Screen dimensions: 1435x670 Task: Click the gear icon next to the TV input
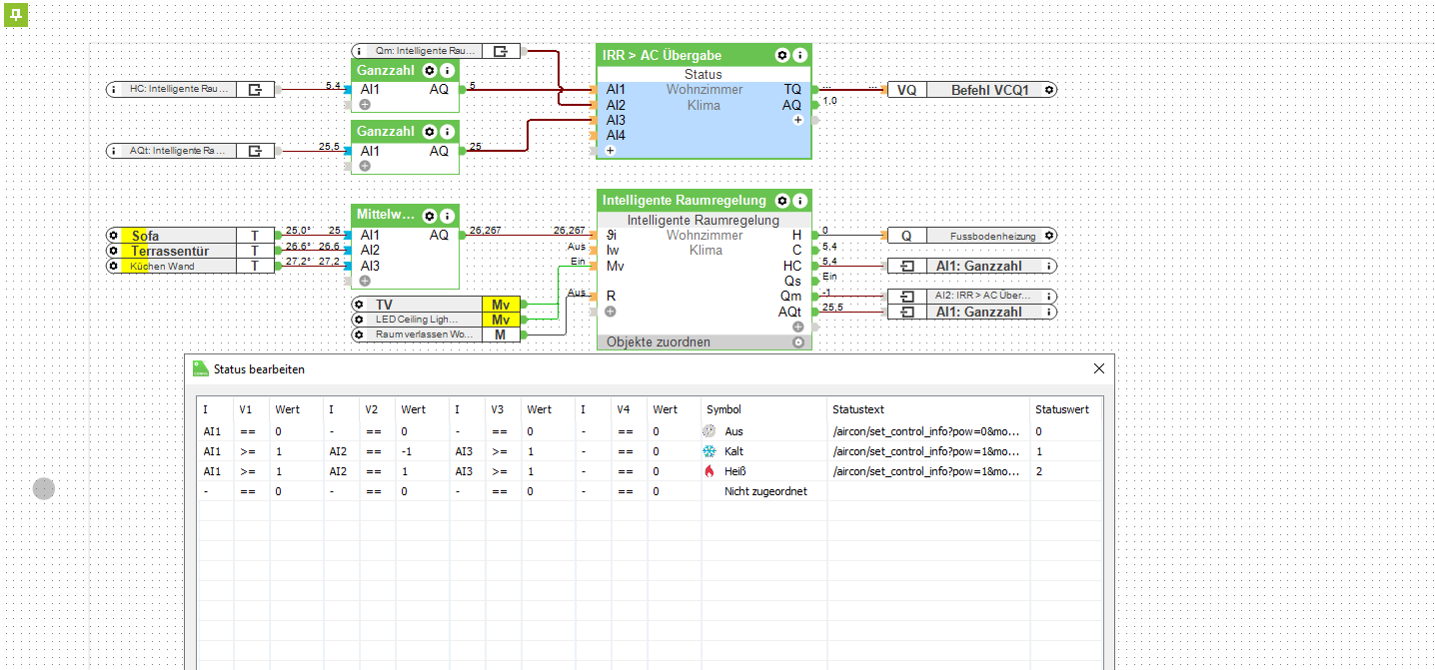coord(360,305)
